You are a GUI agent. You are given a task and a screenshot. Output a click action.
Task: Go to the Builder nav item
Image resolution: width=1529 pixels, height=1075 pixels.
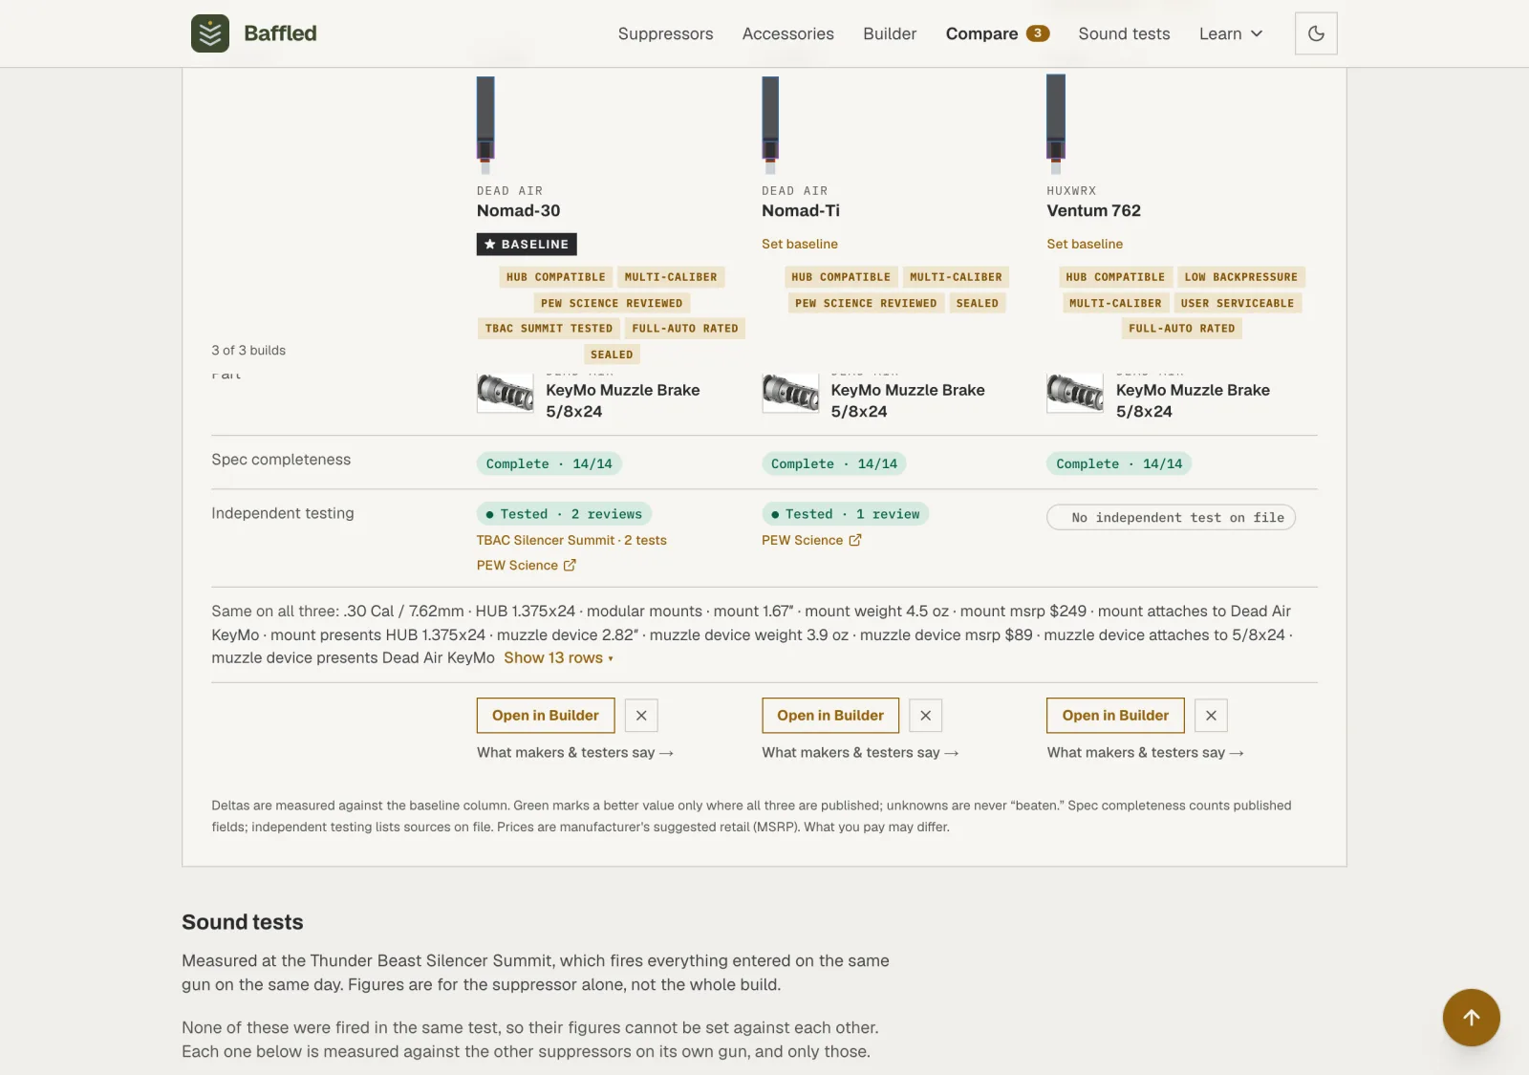(890, 33)
